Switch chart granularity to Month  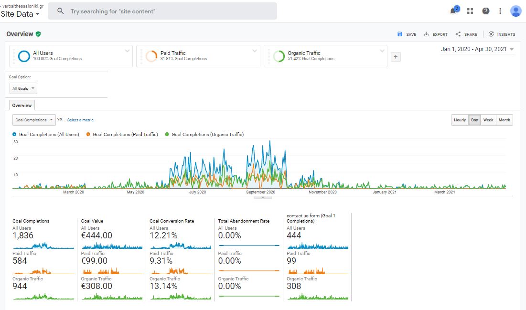coord(504,120)
